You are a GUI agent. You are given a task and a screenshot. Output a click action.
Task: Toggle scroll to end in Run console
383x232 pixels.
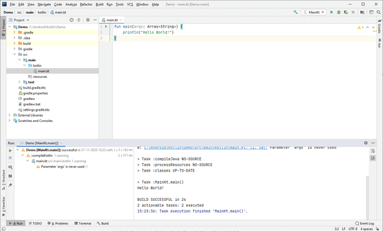click(x=373, y=158)
